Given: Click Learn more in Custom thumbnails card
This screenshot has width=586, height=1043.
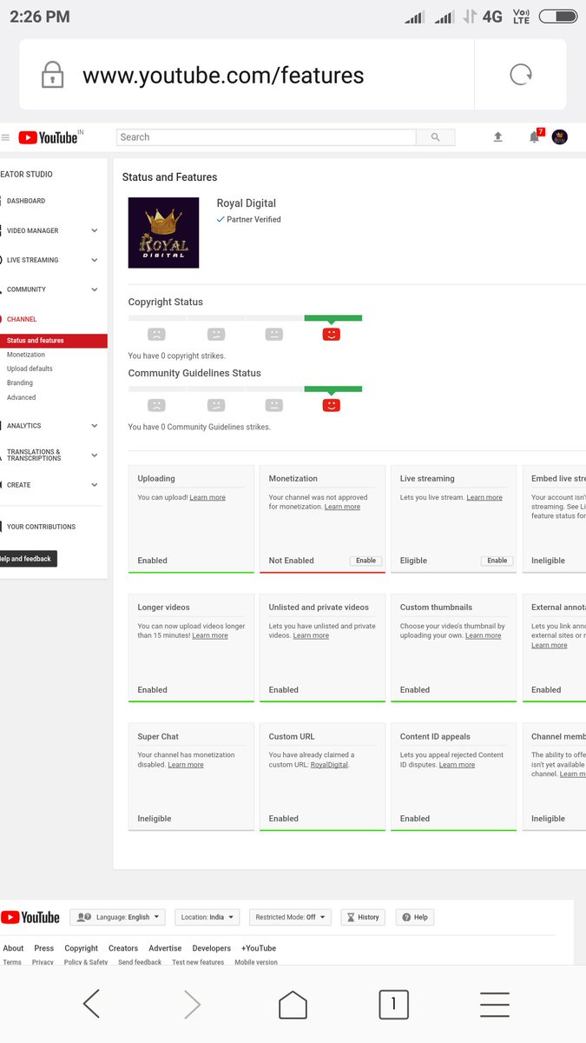Looking at the screenshot, I should [x=483, y=635].
